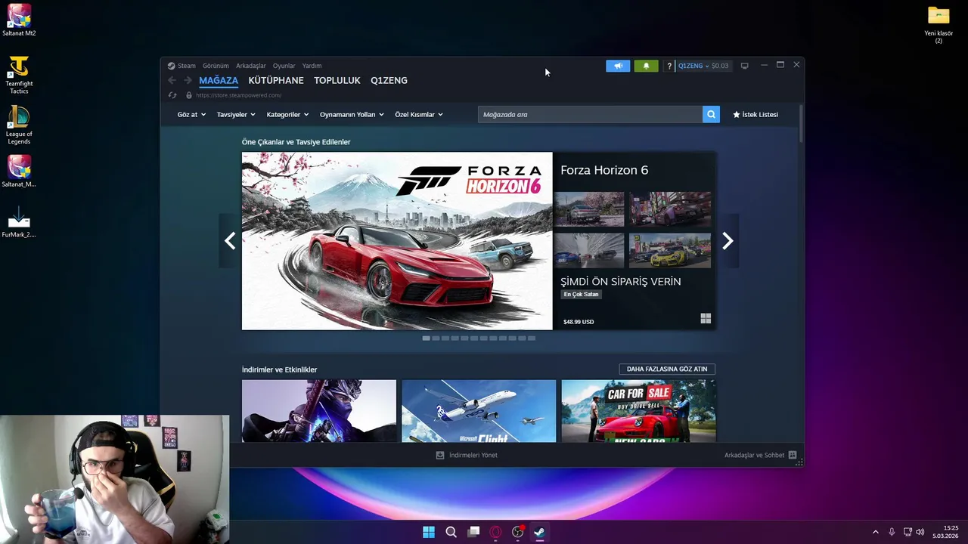Click DAHA FAZLASINA GÖZ ATIN button
Viewport: 968px width, 544px height.
pyautogui.click(x=667, y=369)
